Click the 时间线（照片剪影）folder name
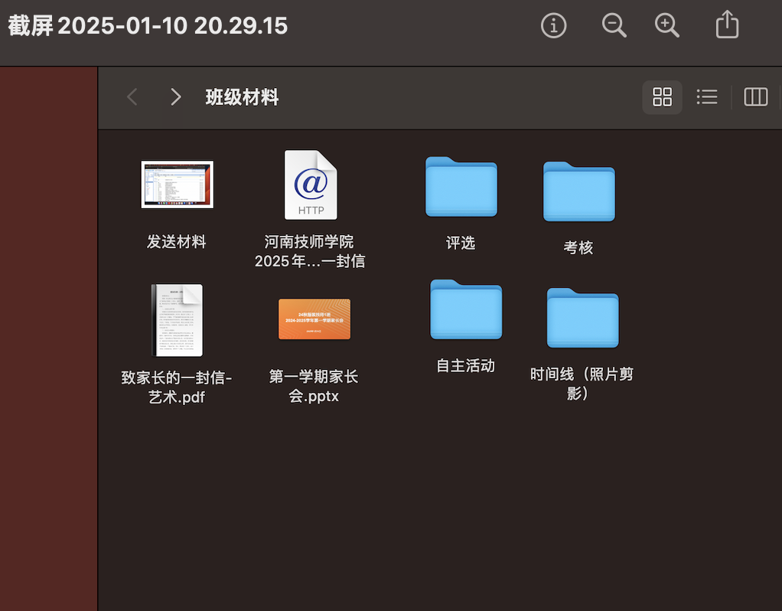The image size is (782, 611). point(582,384)
